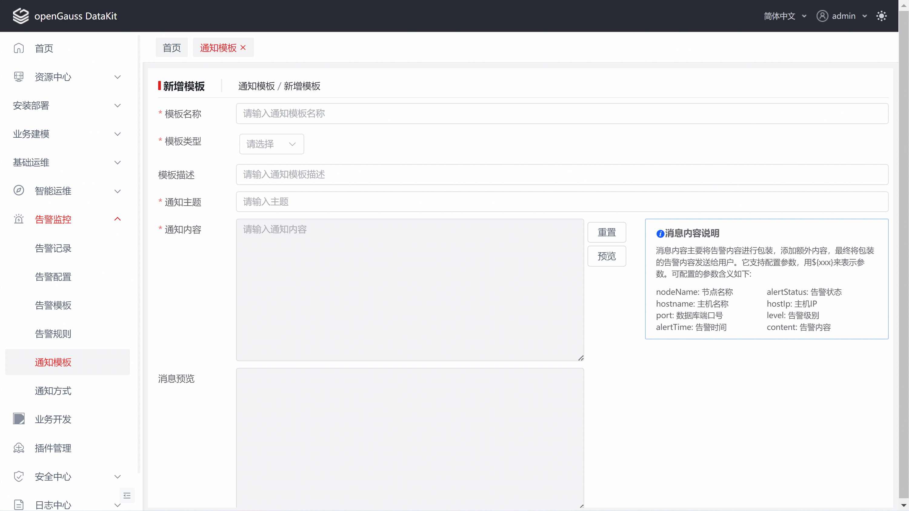Click the 重置 button
The width and height of the screenshot is (909, 511).
[606, 232]
